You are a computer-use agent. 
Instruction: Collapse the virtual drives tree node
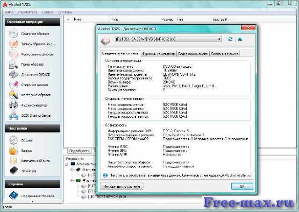pyautogui.click(x=72, y=170)
